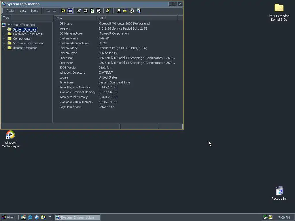Select System Summary in the tree

tap(25, 29)
